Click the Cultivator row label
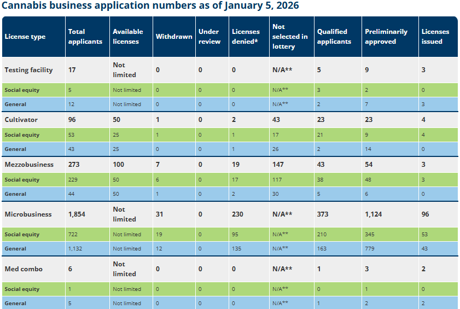460x309 pixels. pyautogui.click(x=21, y=120)
